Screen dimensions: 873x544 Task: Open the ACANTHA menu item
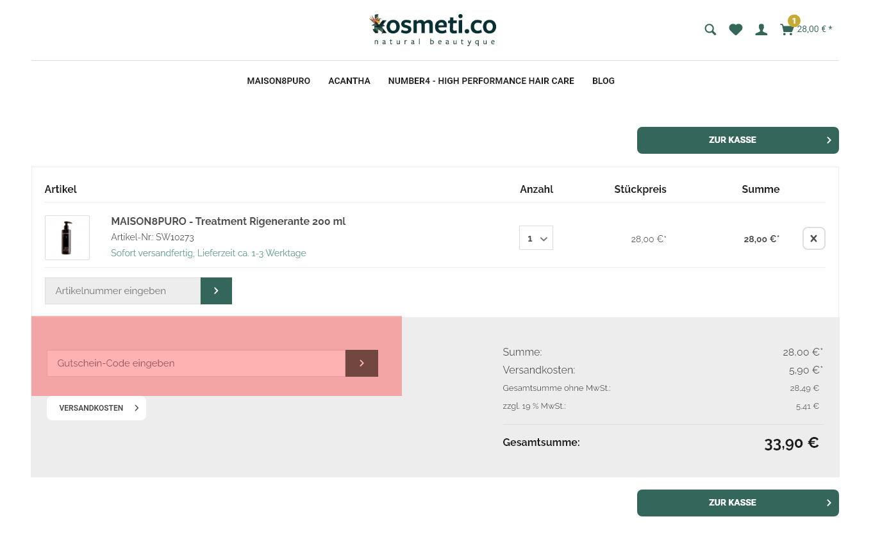click(x=349, y=81)
